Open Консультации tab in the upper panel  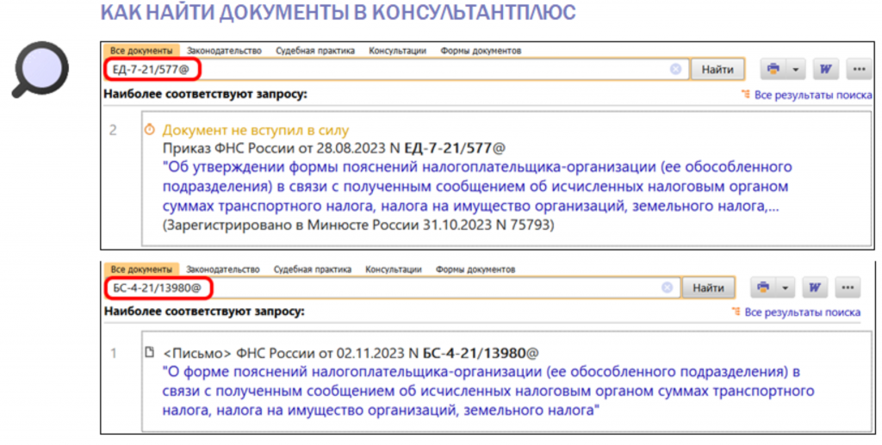point(397,51)
